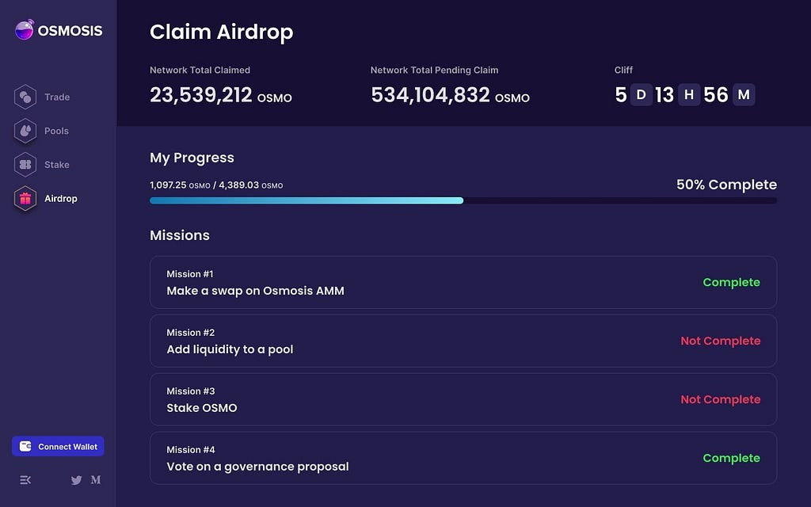The width and height of the screenshot is (811, 507).
Task: Select Mission #3 Stake OSMO card
Action: 463,399
